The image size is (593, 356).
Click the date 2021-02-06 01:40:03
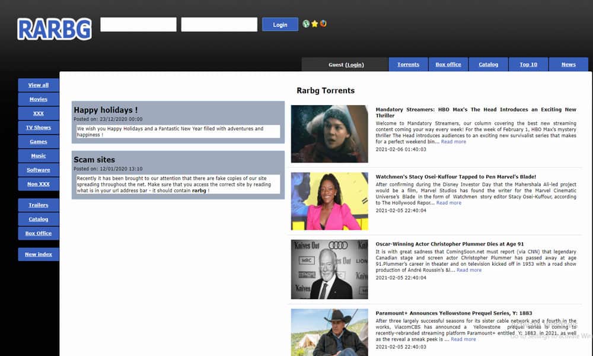pyautogui.click(x=401, y=150)
